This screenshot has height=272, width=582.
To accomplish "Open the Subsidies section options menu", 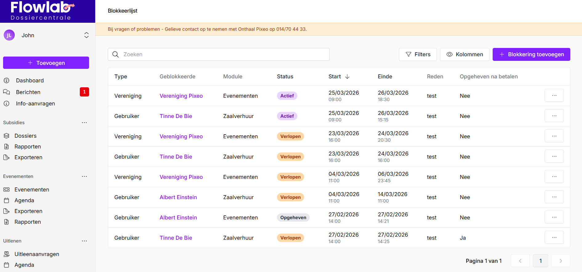I will point(84,123).
